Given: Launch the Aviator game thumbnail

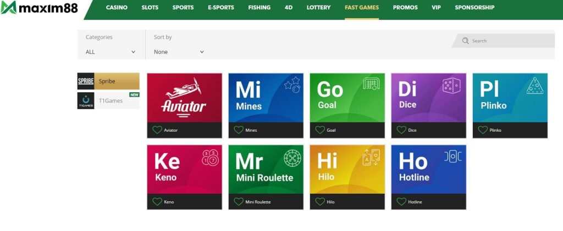Looking at the screenshot, I should [x=185, y=98].
